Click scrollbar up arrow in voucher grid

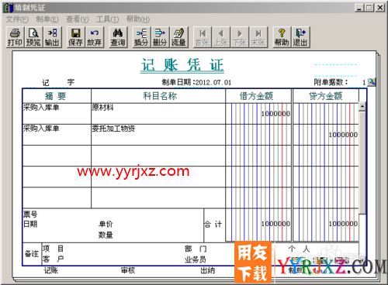pyautogui.click(x=362, y=107)
